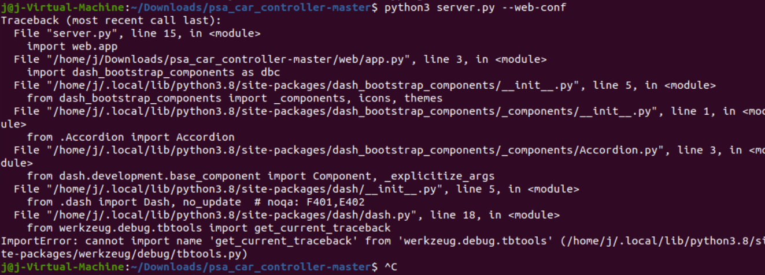Click the command 'python3 server.py --web-conf'
Viewport: 765px width, 275px height.
point(475,7)
